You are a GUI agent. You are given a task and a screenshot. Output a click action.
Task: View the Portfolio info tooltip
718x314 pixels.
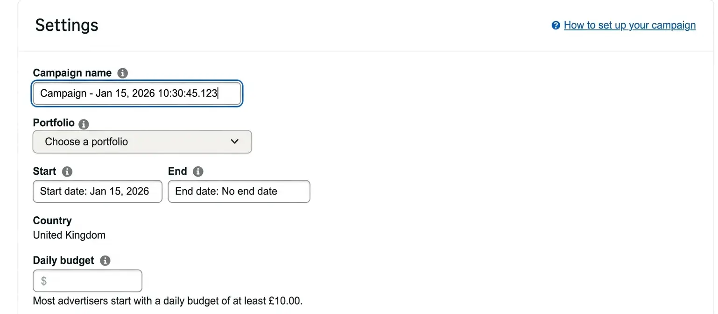point(84,124)
